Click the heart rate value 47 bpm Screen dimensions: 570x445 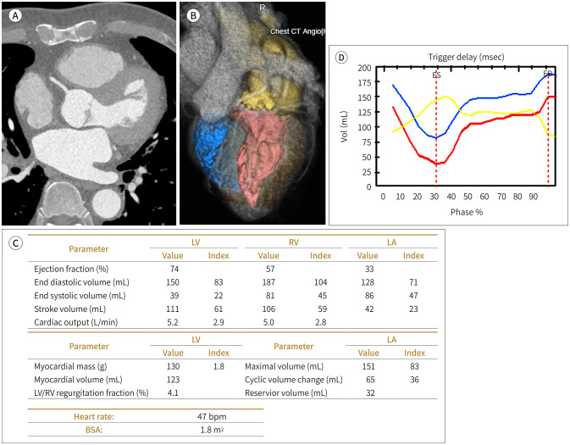click(212, 417)
